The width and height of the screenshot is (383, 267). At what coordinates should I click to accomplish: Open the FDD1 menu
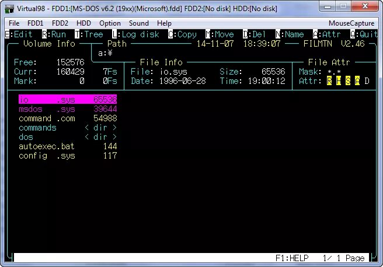point(35,23)
